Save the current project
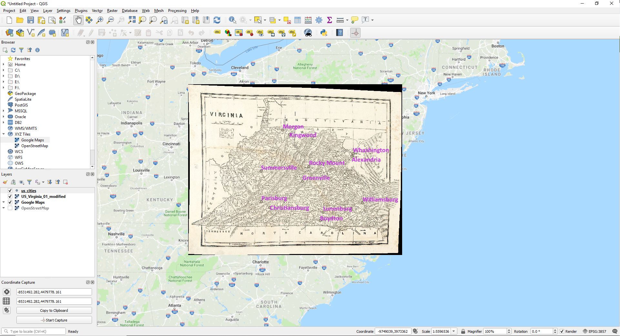The height and width of the screenshot is (336, 620). click(31, 20)
